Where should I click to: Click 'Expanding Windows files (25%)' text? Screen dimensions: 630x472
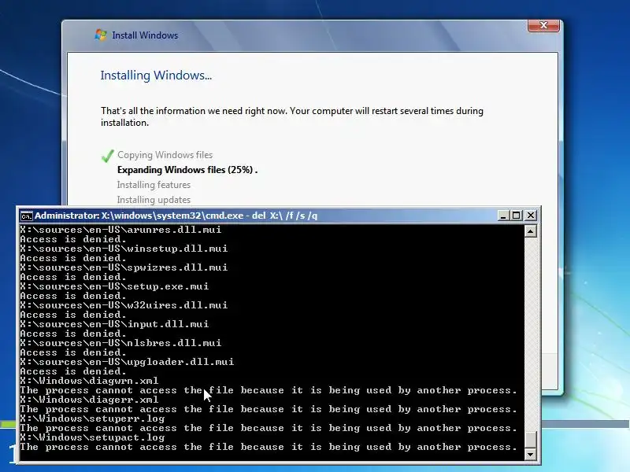[185, 170]
